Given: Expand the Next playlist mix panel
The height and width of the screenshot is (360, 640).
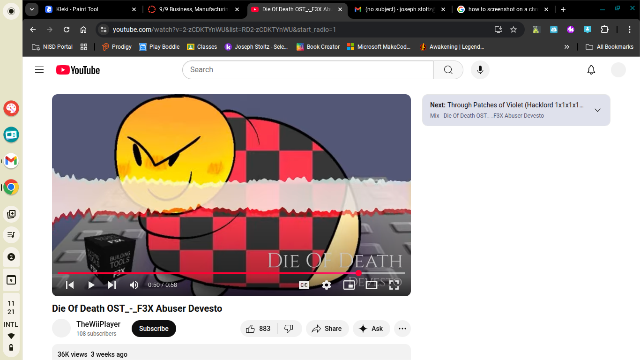Looking at the screenshot, I should click(597, 110).
